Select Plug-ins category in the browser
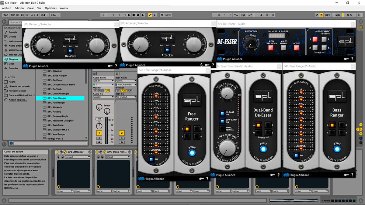Image resolution: width=365 pixels, height=205 pixels. pos(13,59)
